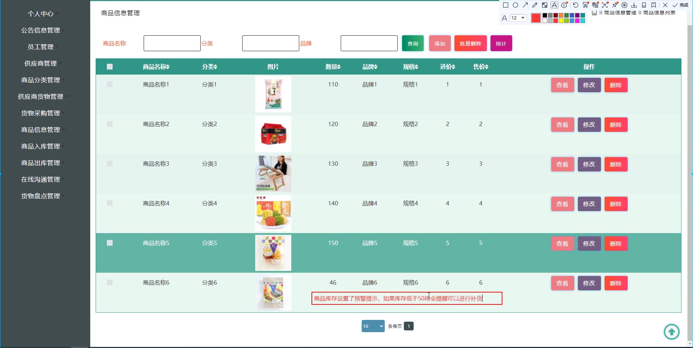The width and height of the screenshot is (693, 348).
Task: Click the back-to-top arrow icon
Action: pyautogui.click(x=671, y=332)
